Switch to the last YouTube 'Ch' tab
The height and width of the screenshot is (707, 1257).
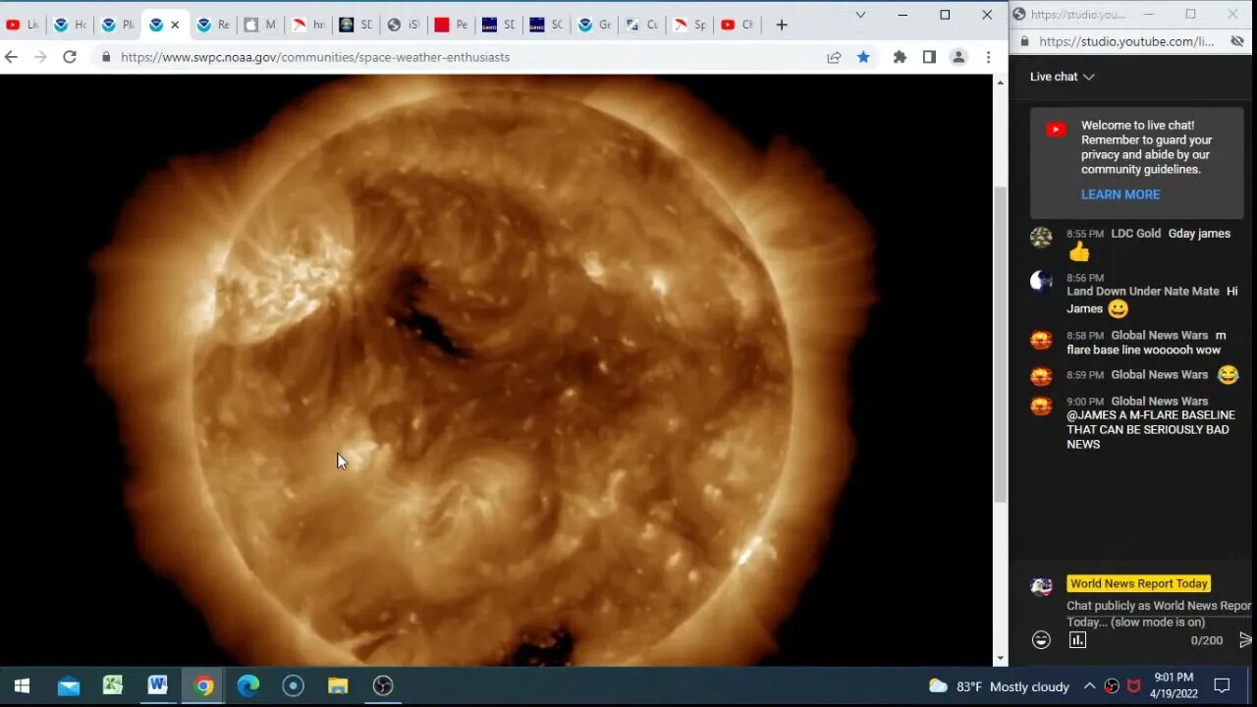coord(737,25)
